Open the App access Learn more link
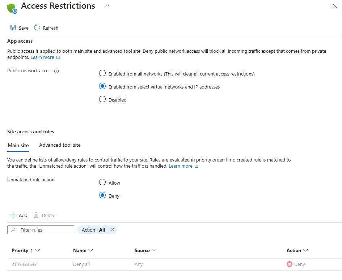342x280 pixels. (42, 57)
